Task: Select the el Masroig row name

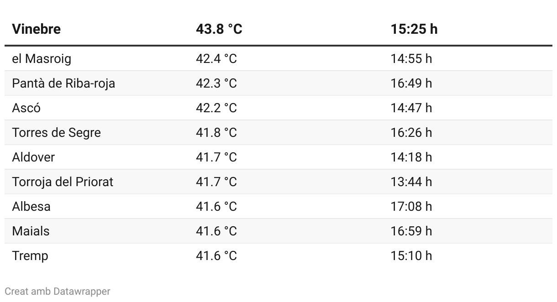Action: coord(42,59)
